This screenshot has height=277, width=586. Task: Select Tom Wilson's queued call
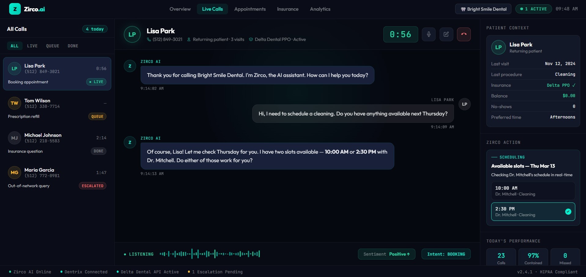[57, 108]
